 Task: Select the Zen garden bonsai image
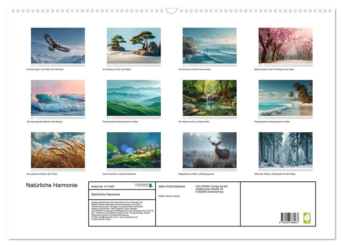(x=134, y=46)
